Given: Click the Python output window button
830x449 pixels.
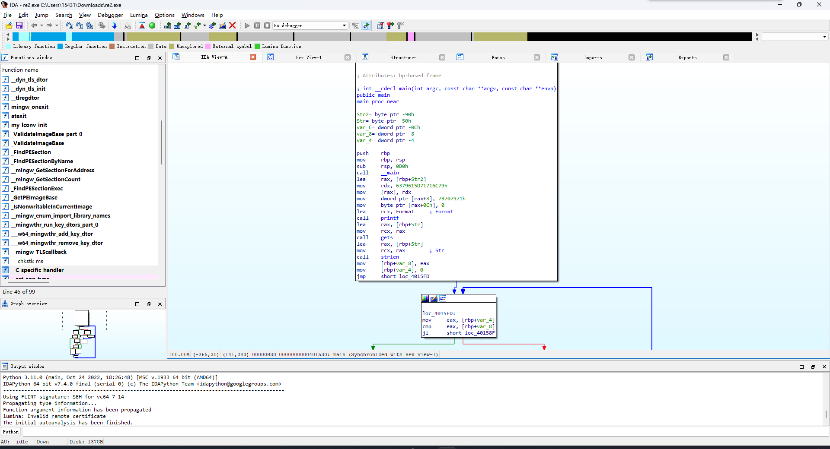Looking at the screenshot, I should (x=10, y=432).
